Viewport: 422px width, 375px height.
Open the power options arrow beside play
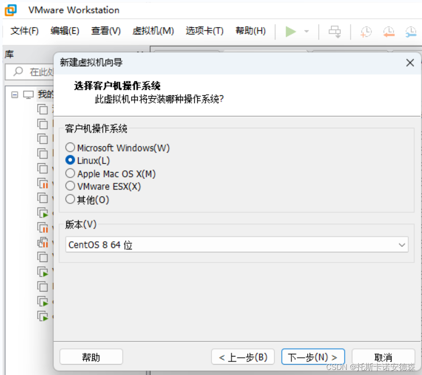click(306, 32)
